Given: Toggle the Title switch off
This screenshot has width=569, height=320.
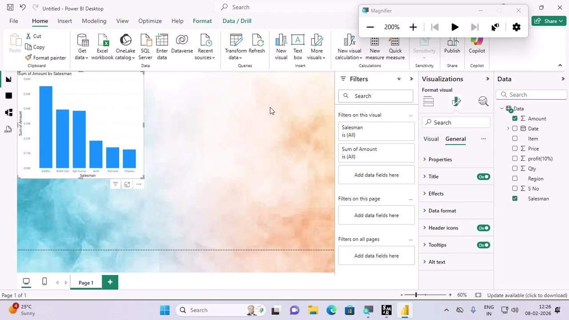Looking at the screenshot, I should (484, 176).
